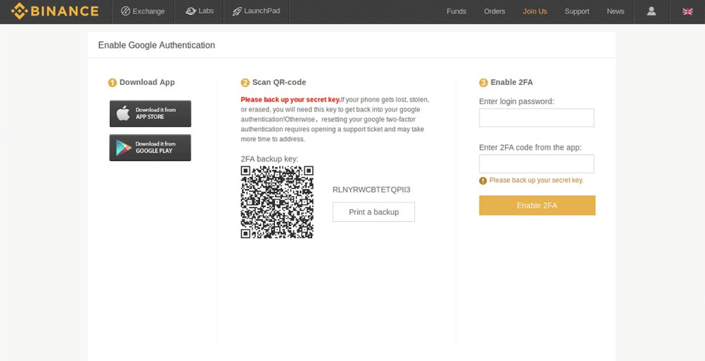Click the Google Play triangle icon
This screenshot has width=705, height=361.
pos(123,147)
